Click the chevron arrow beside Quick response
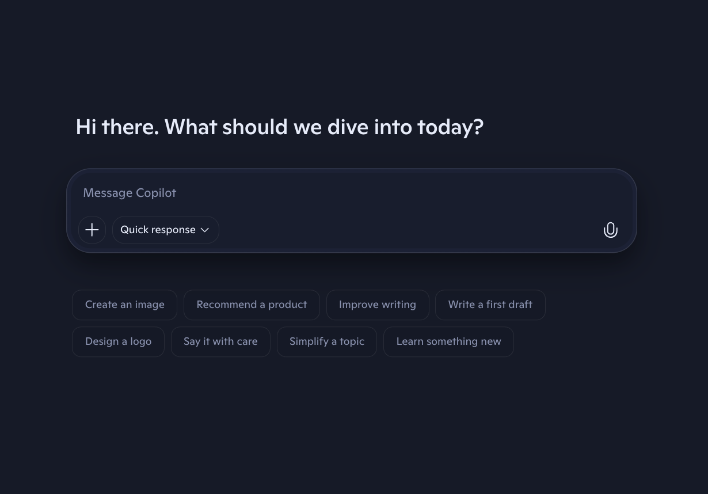 (x=205, y=230)
